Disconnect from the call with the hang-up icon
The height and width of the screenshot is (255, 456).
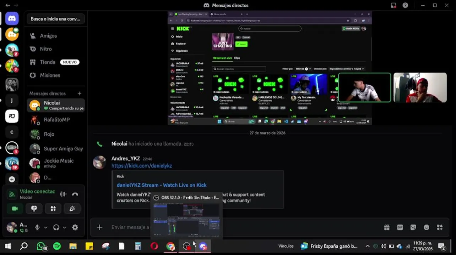[75, 194]
